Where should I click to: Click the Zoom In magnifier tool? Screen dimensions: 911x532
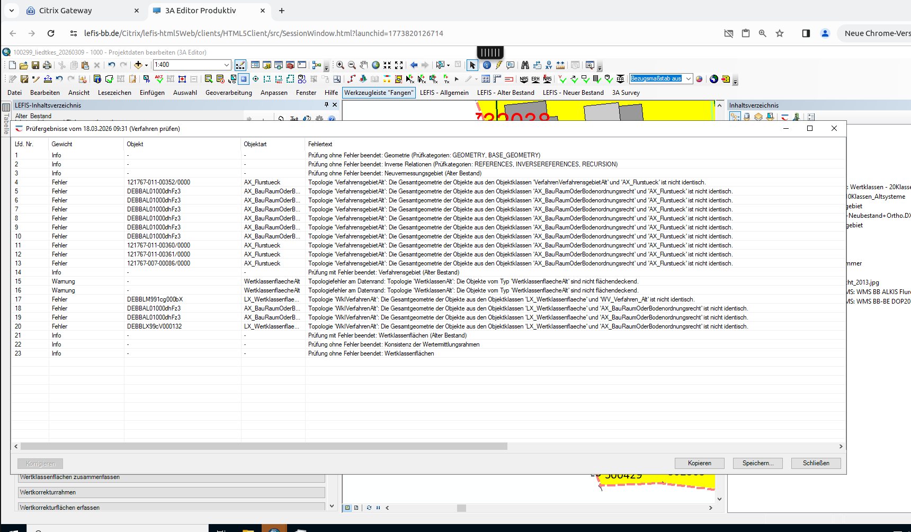(x=340, y=65)
